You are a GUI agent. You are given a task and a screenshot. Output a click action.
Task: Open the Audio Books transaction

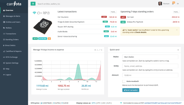click(87, 31)
